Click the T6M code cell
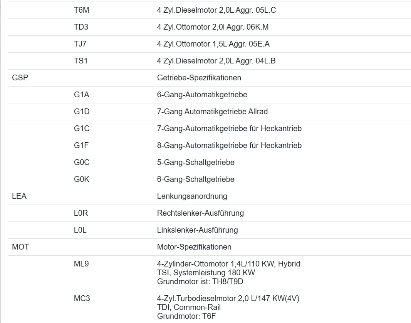The height and width of the screenshot is (323, 411). tap(82, 10)
